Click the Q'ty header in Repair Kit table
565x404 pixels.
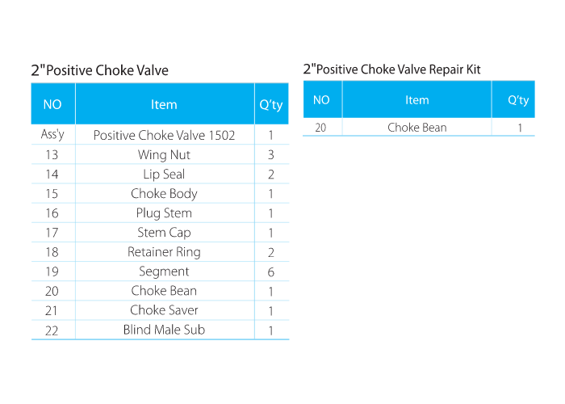click(518, 100)
